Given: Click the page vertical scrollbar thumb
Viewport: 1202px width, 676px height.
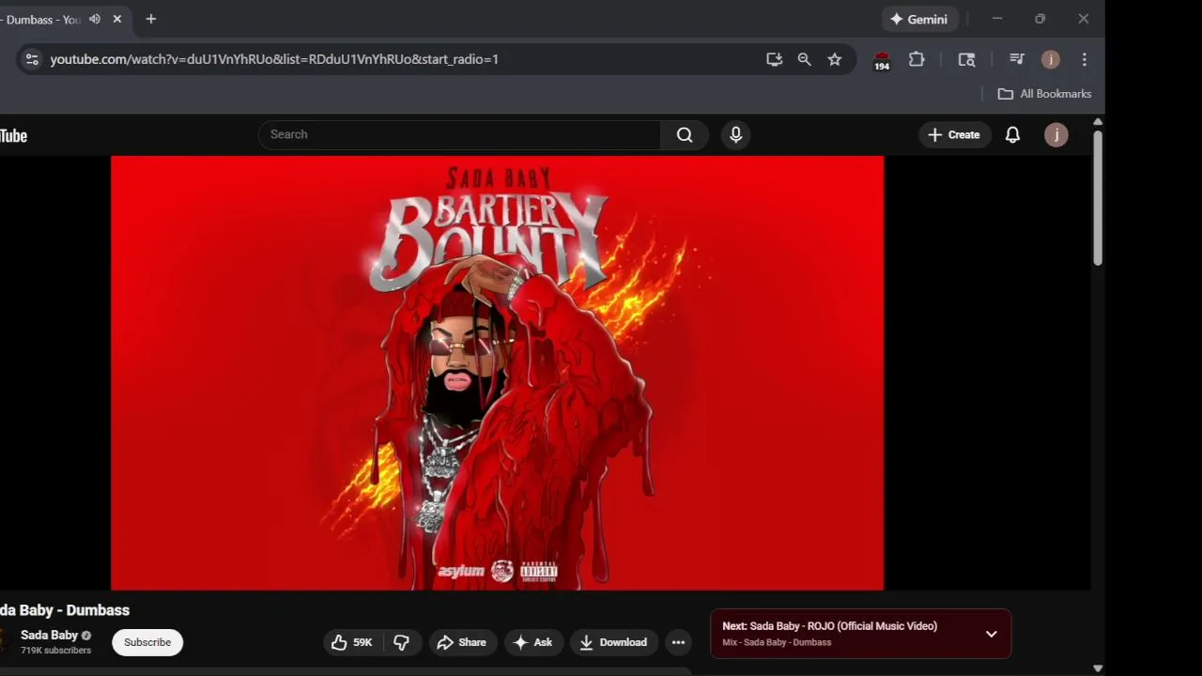Looking at the screenshot, I should coord(1098,198).
